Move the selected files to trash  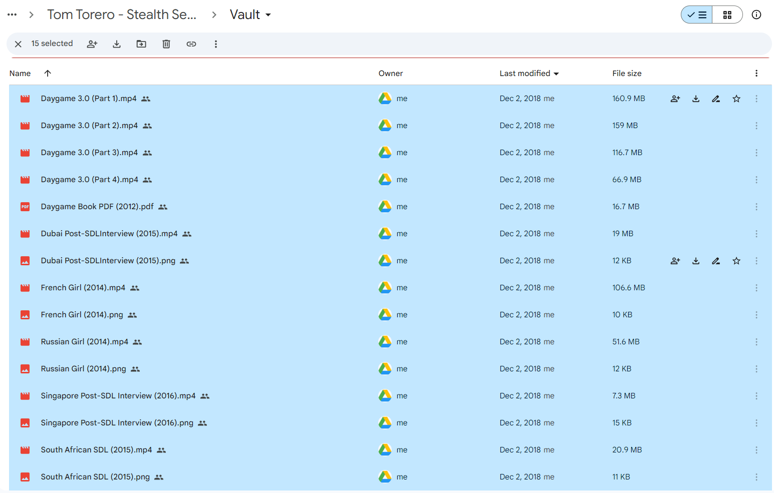click(x=166, y=44)
